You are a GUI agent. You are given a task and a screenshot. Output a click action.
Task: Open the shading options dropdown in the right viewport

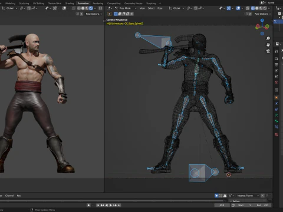pos(269,8)
